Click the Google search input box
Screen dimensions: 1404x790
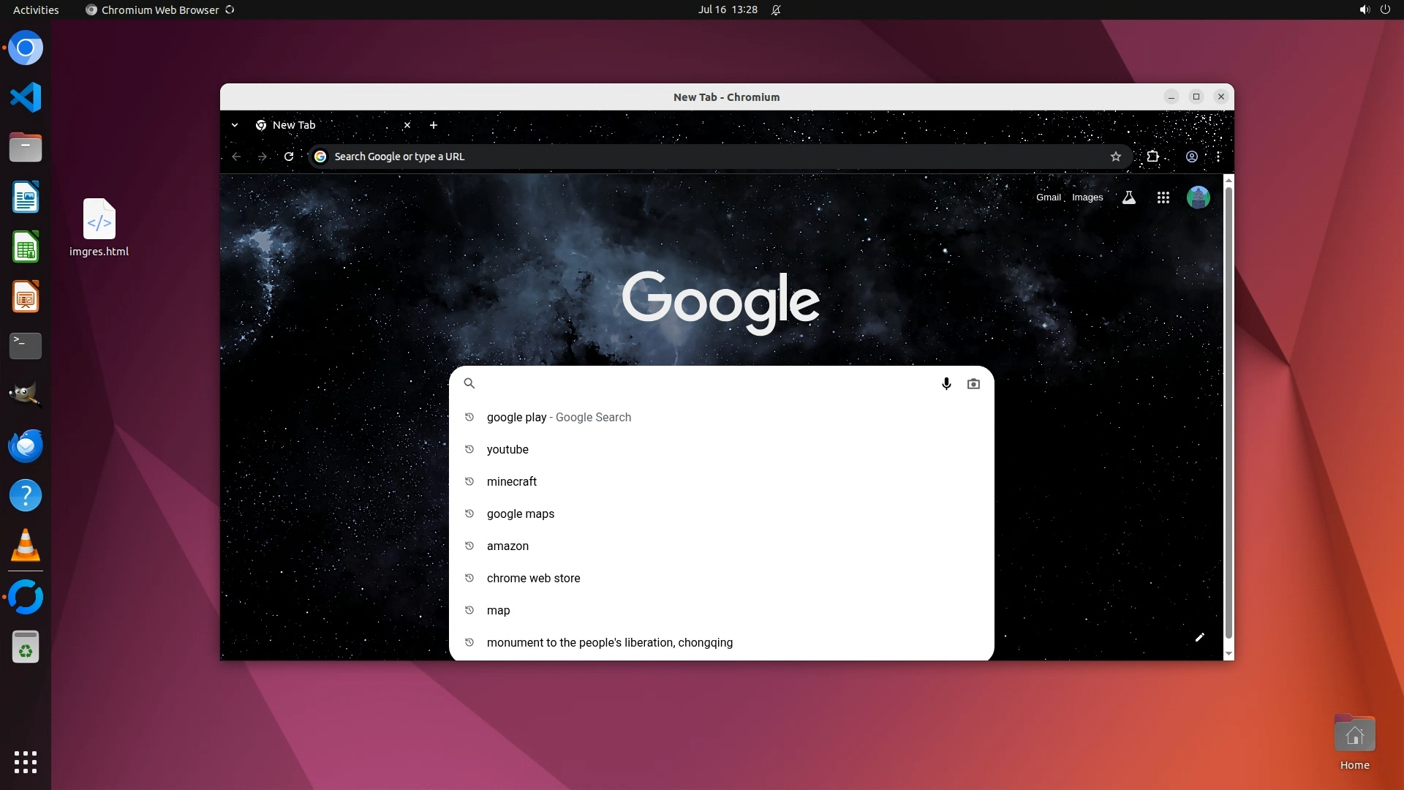702,383
